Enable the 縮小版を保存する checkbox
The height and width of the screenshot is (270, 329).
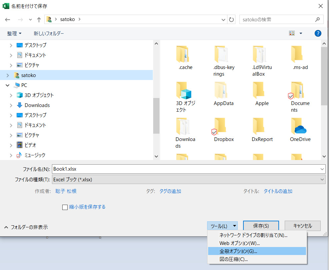tap(65, 207)
